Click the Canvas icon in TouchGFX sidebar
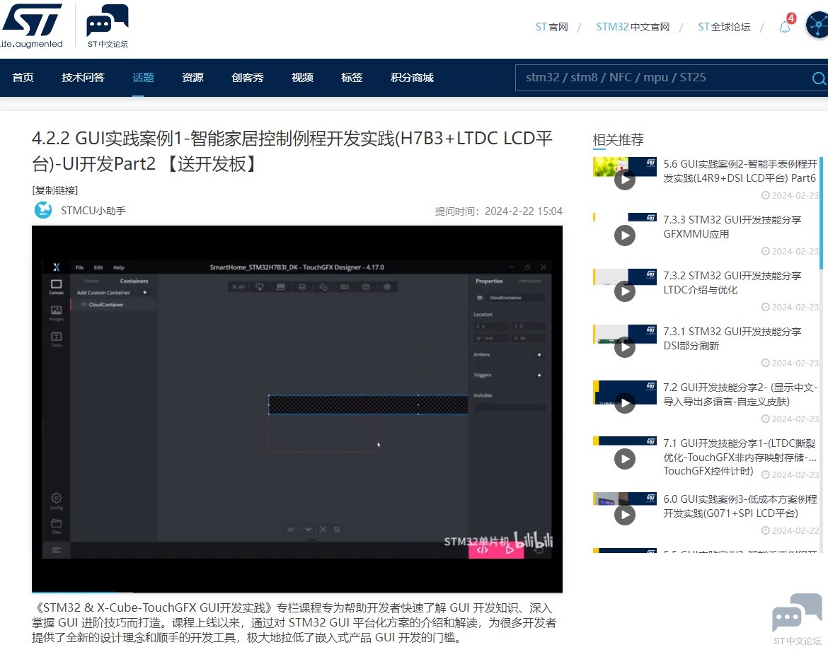Viewport: 828px width, 652px height. tap(56, 286)
